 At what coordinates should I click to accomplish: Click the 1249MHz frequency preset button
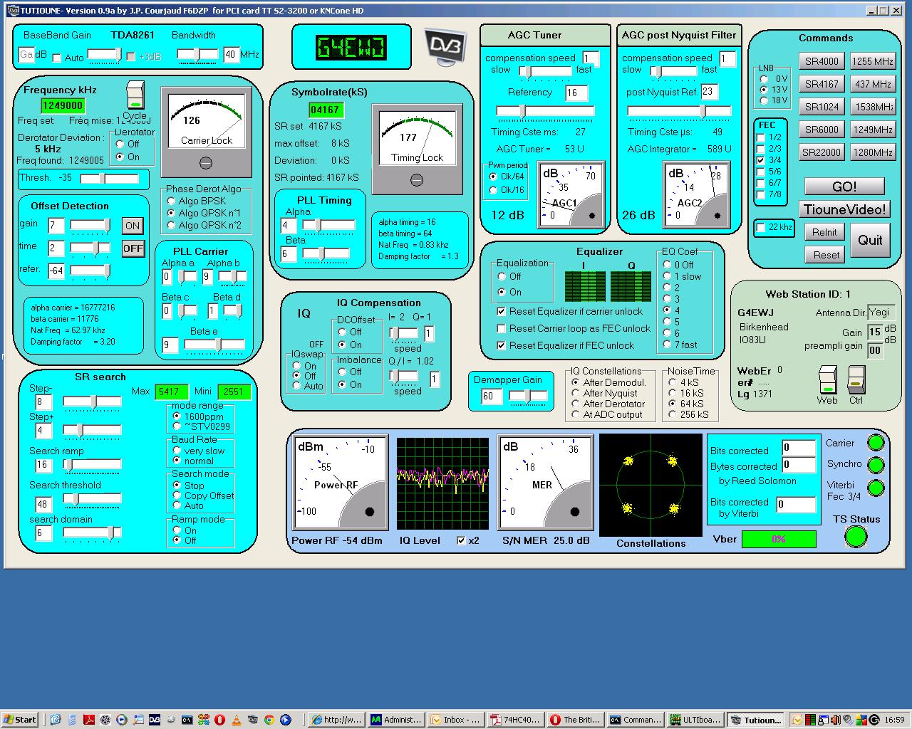(x=873, y=130)
